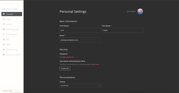Click the back arrow next to Settings
This screenshot has width=179, height=93.
pos(4,4)
